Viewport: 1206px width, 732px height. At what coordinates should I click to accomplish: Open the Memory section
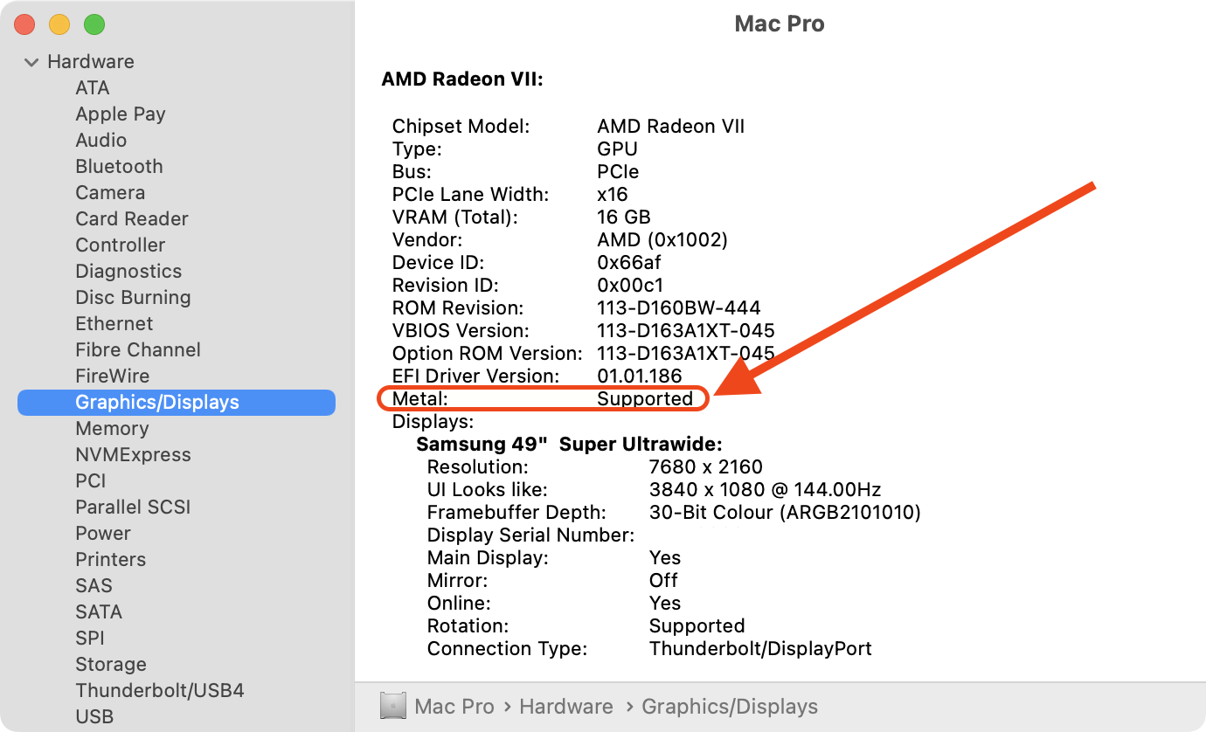click(112, 429)
